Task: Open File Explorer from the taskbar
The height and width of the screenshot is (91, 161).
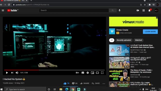Action: pyautogui.click(x=61, y=89)
